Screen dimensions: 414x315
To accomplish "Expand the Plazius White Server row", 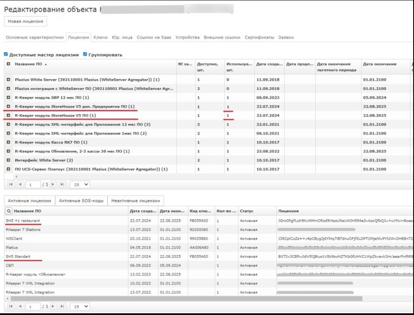I will coord(8,80).
